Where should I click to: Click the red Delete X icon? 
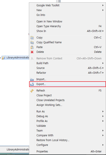click(32, 52)
